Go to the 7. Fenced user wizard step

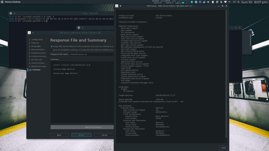(x=35, y=60)
